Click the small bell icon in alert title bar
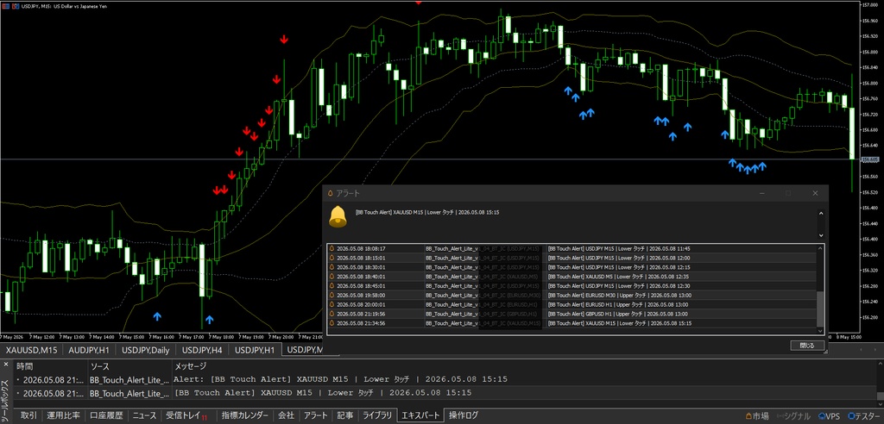 331,193
